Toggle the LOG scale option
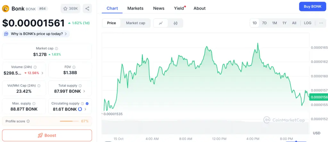 307,23
